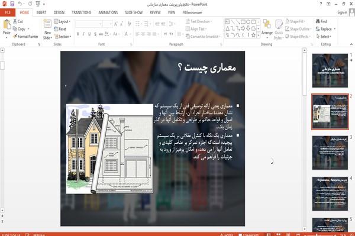Select the oval shape in Shapes gallery
Image resolution: width=355 pixels, height=236 pixels.
248,22
